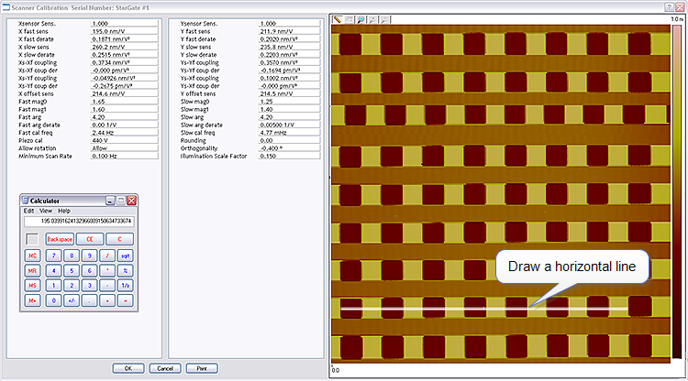Screen dimensions: 688x381
Task: Click MR memory recall in Calculator
Action: (x=32, y=271)
